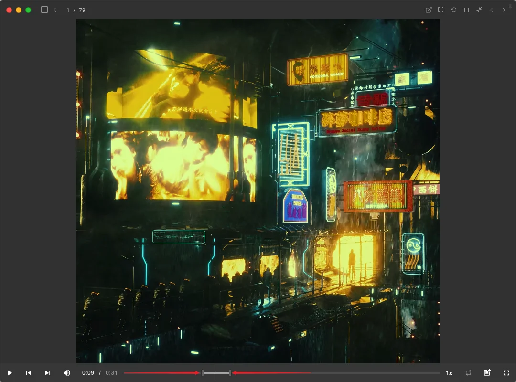This screenshot has height=382, width=516.
Task: Skip to next frame button
Action: 48,373
